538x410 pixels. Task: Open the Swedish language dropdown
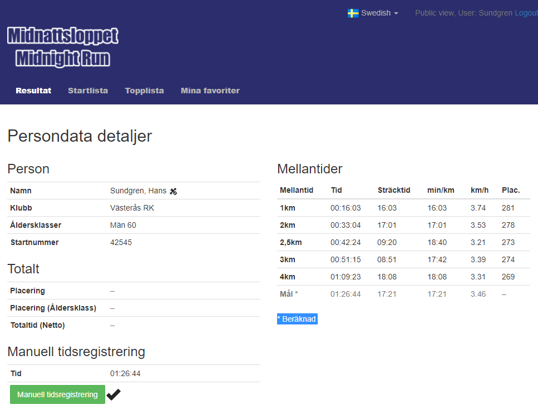(x=373, y=13)
